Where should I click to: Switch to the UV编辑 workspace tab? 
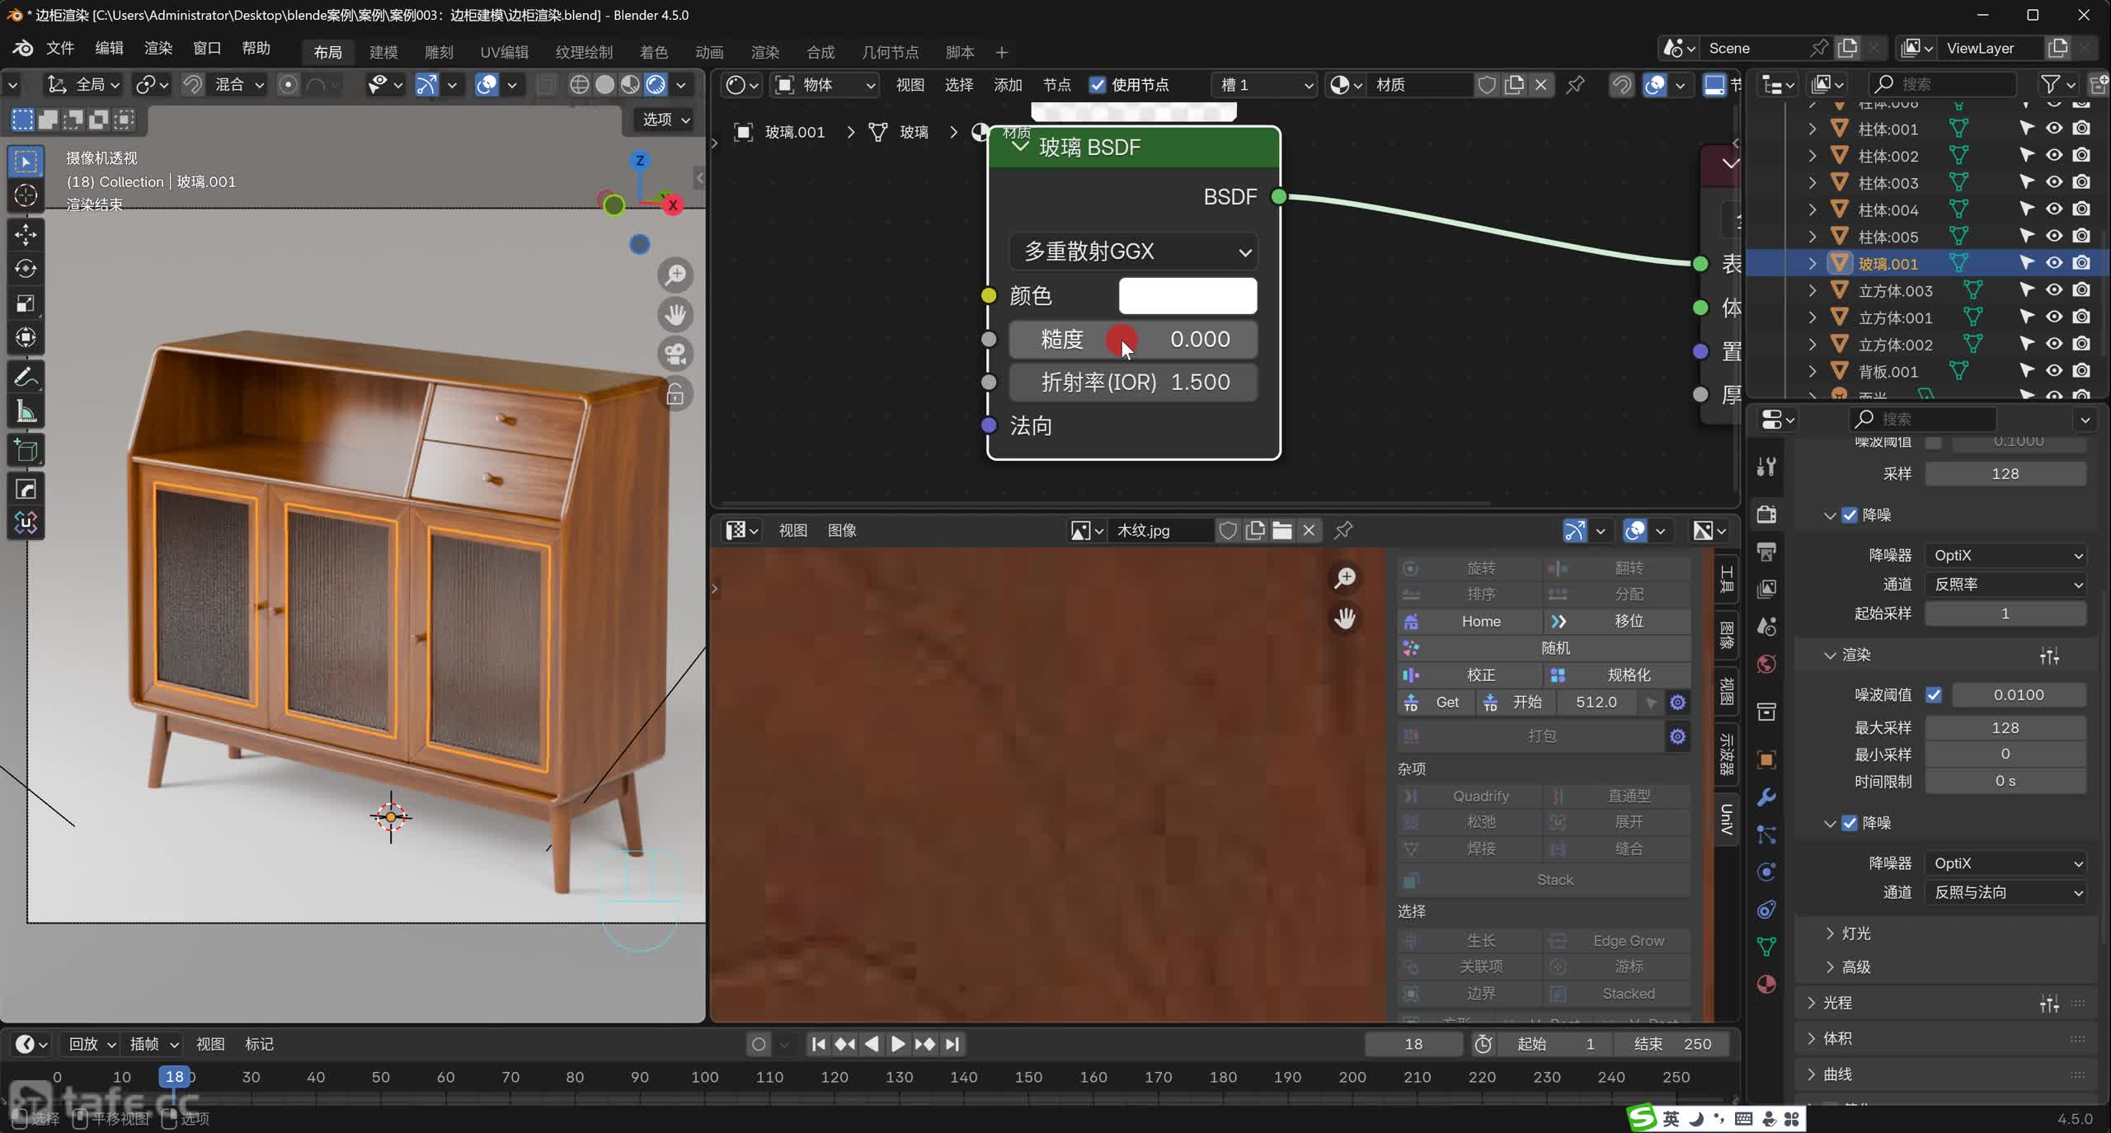[504, 52]
